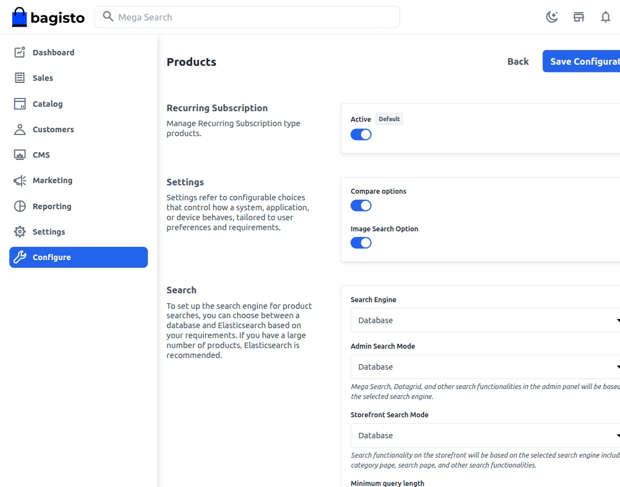Open notifications via the bell icon
Viewport: 620px width, 487px height.
606,17
